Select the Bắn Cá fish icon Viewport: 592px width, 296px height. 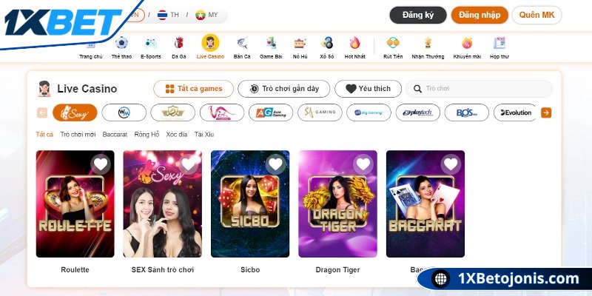[242, 43]
